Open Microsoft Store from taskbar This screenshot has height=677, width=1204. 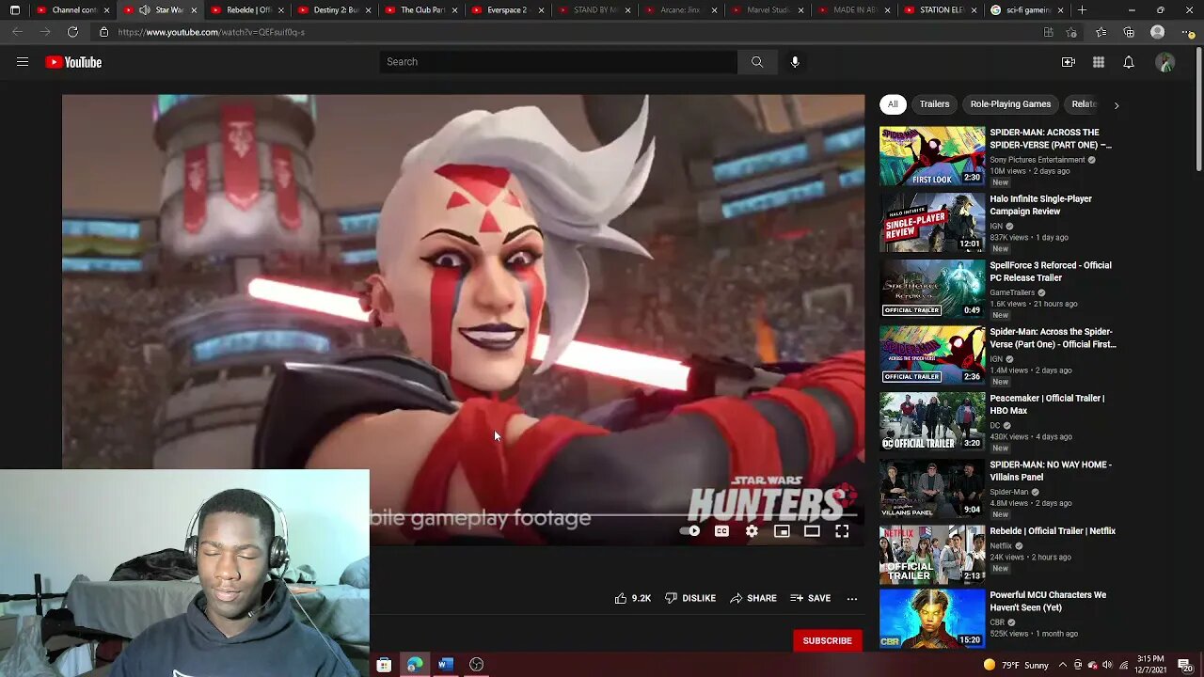[384, 665]
